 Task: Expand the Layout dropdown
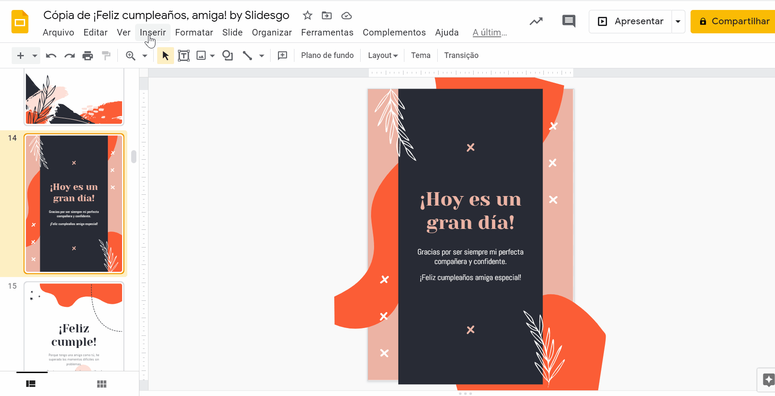(x=383, y=55)
